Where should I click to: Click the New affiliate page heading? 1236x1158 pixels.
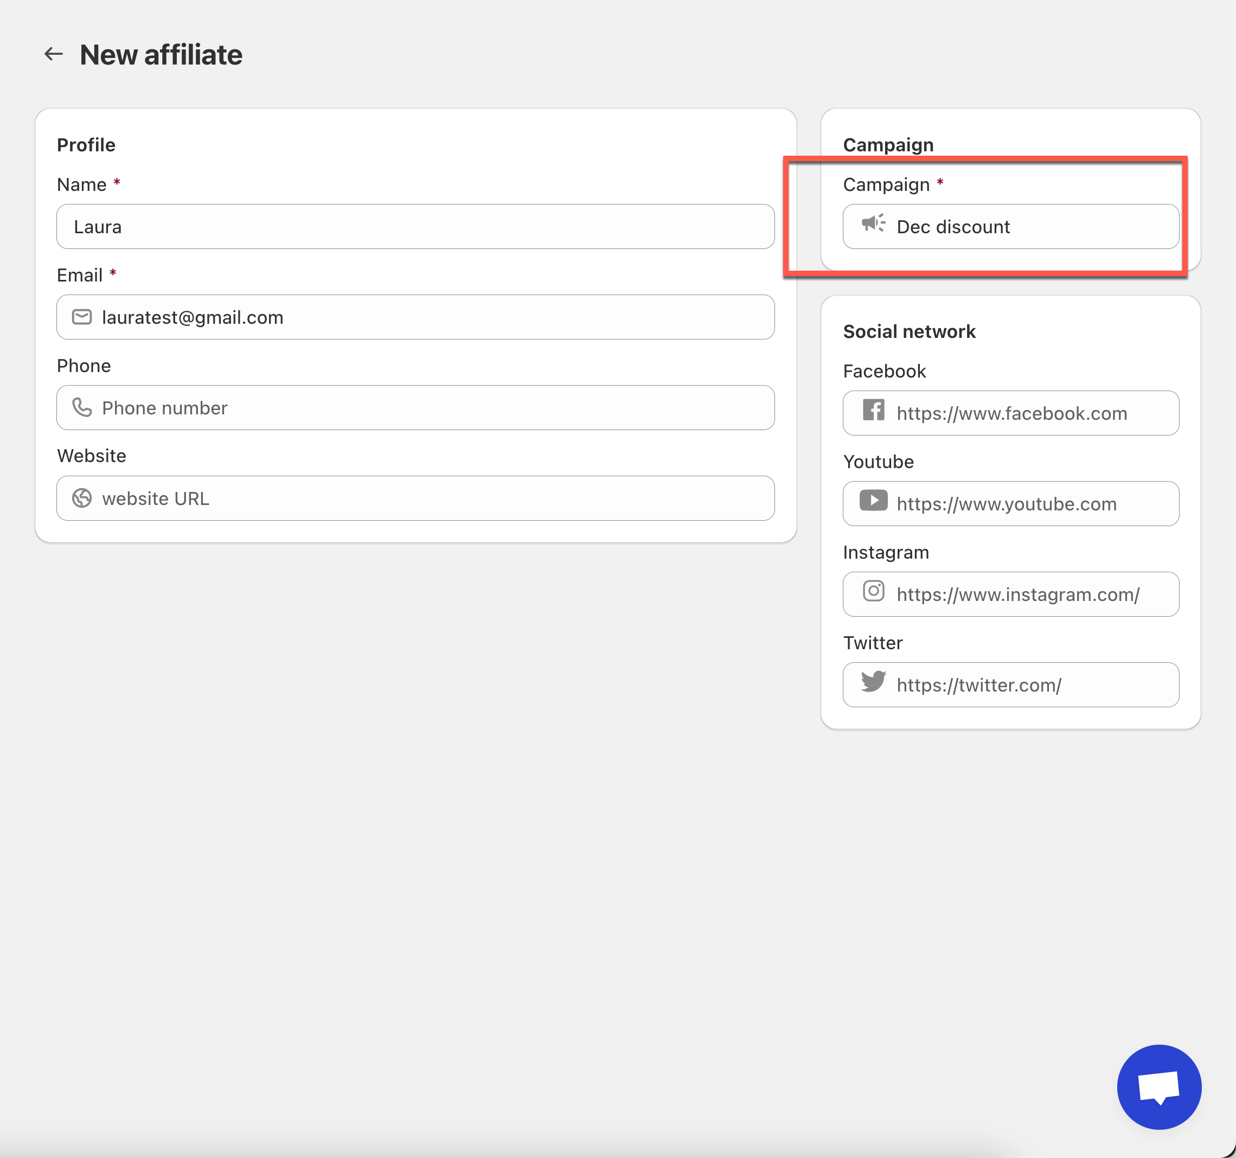[x=161, y=55]
